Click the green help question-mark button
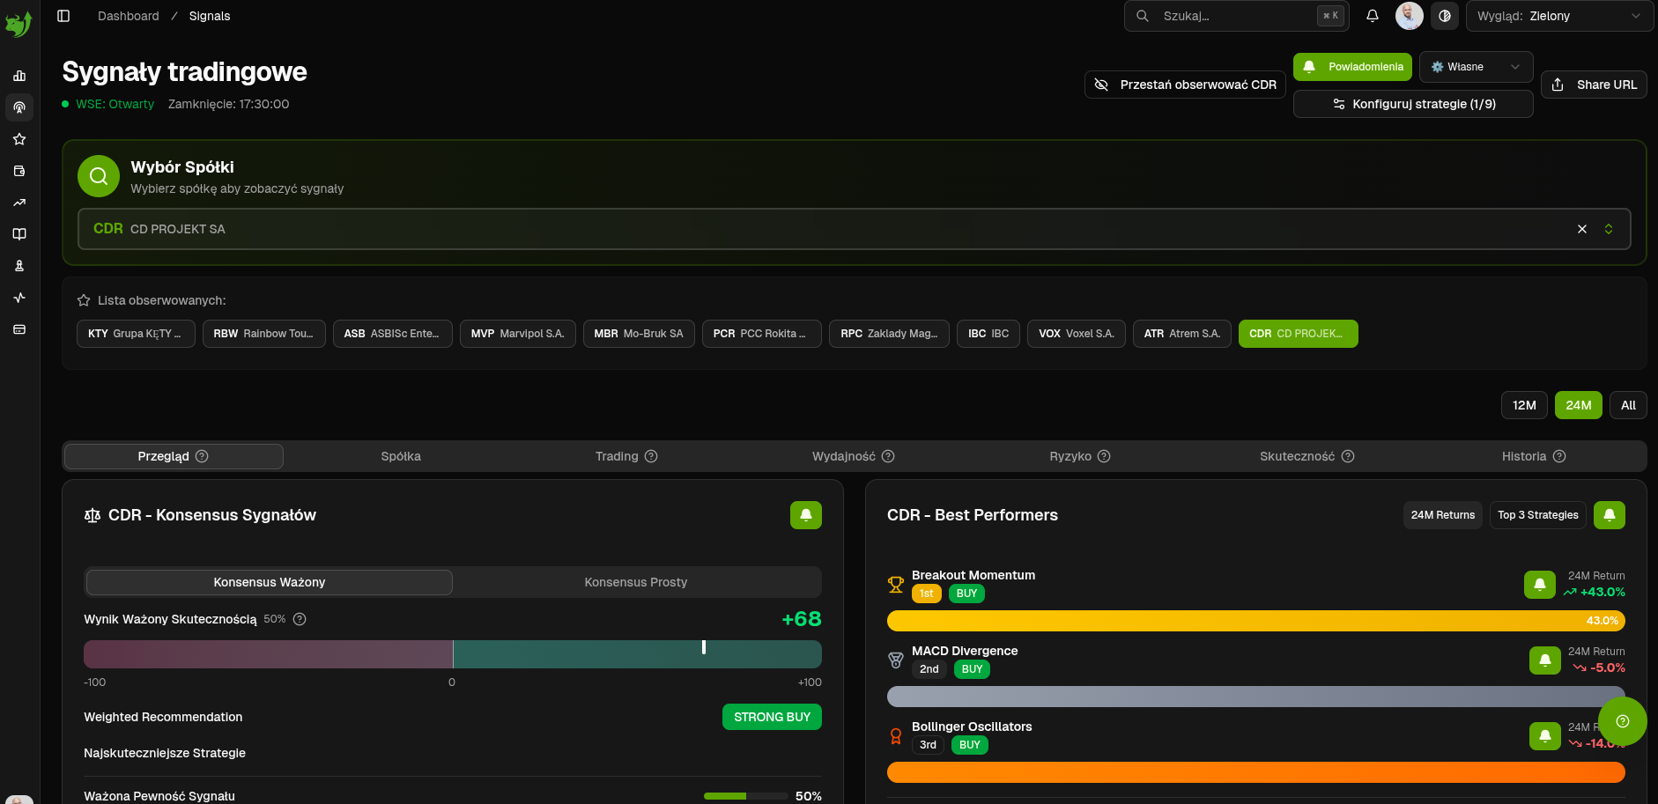The image size is (1658, 804). tap(1623, 721)
